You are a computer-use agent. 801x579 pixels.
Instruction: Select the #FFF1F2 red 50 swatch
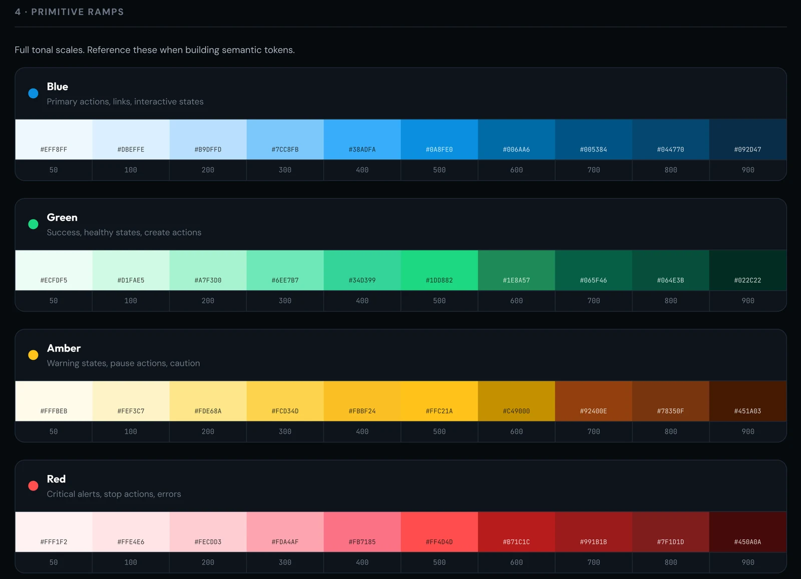click(x=54, y=532)
